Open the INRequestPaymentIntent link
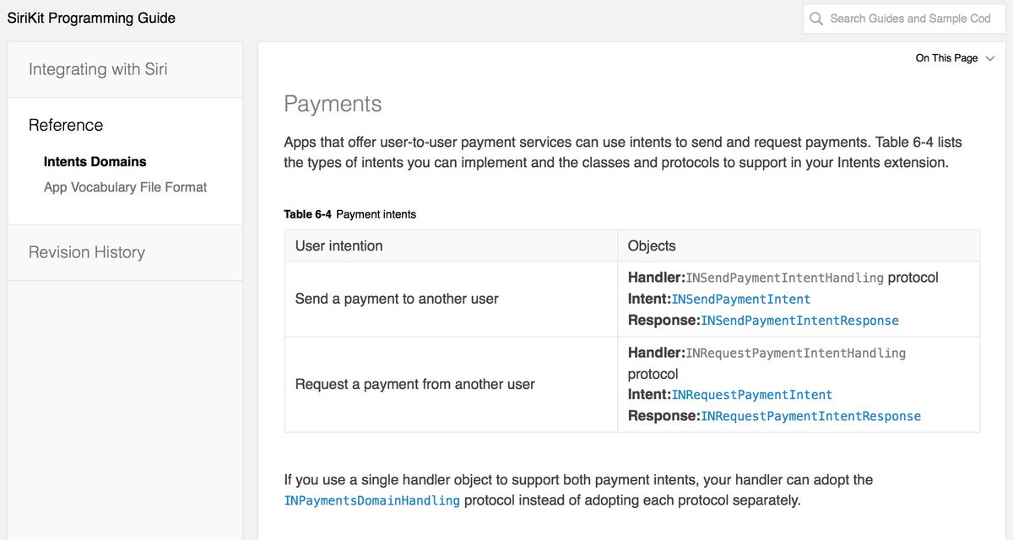 pos(752,395)
